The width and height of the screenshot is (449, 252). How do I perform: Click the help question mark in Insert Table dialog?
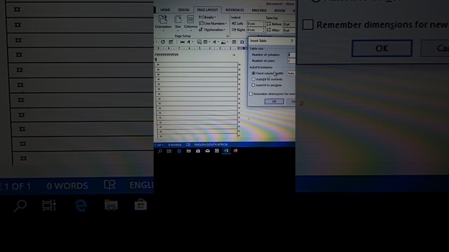tap(292, 41)
